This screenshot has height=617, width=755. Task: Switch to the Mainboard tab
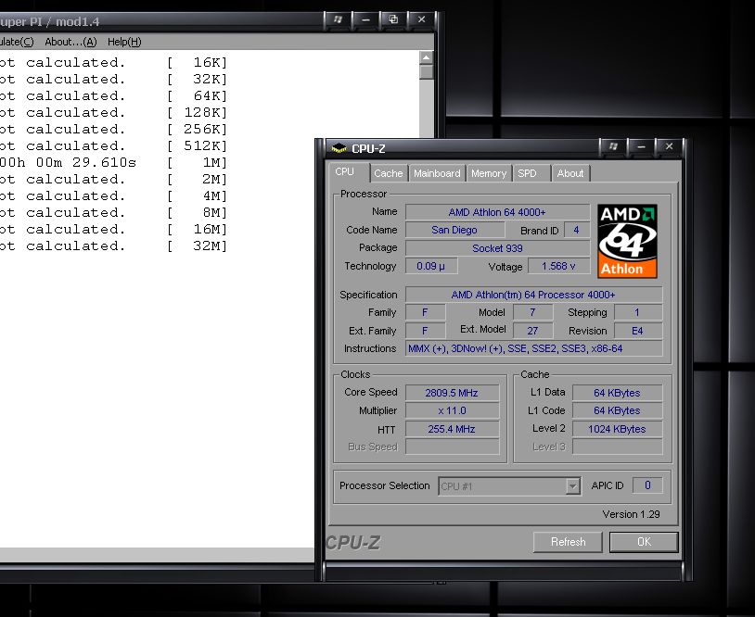437,173
